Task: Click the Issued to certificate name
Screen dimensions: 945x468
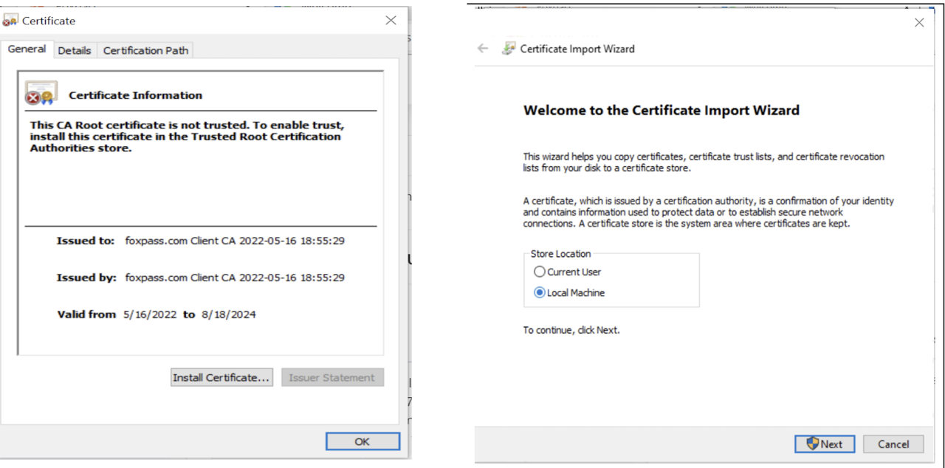Action: point(235,241)
